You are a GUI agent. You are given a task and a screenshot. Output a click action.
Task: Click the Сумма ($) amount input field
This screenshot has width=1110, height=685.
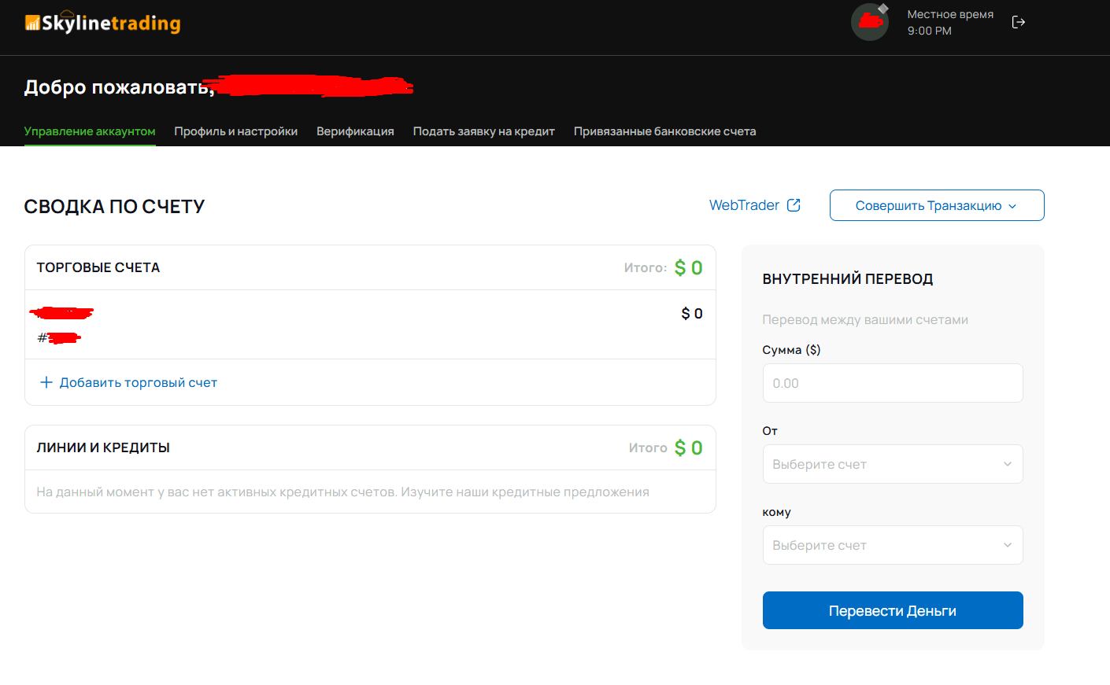pos(892,383)
